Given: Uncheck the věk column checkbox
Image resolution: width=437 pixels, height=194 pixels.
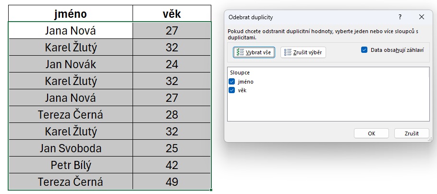Looking at the screenshot, I should [232, 90].
